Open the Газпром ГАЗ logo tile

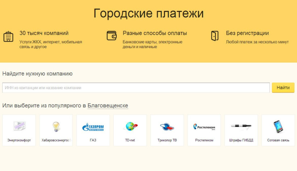point(93,126)
